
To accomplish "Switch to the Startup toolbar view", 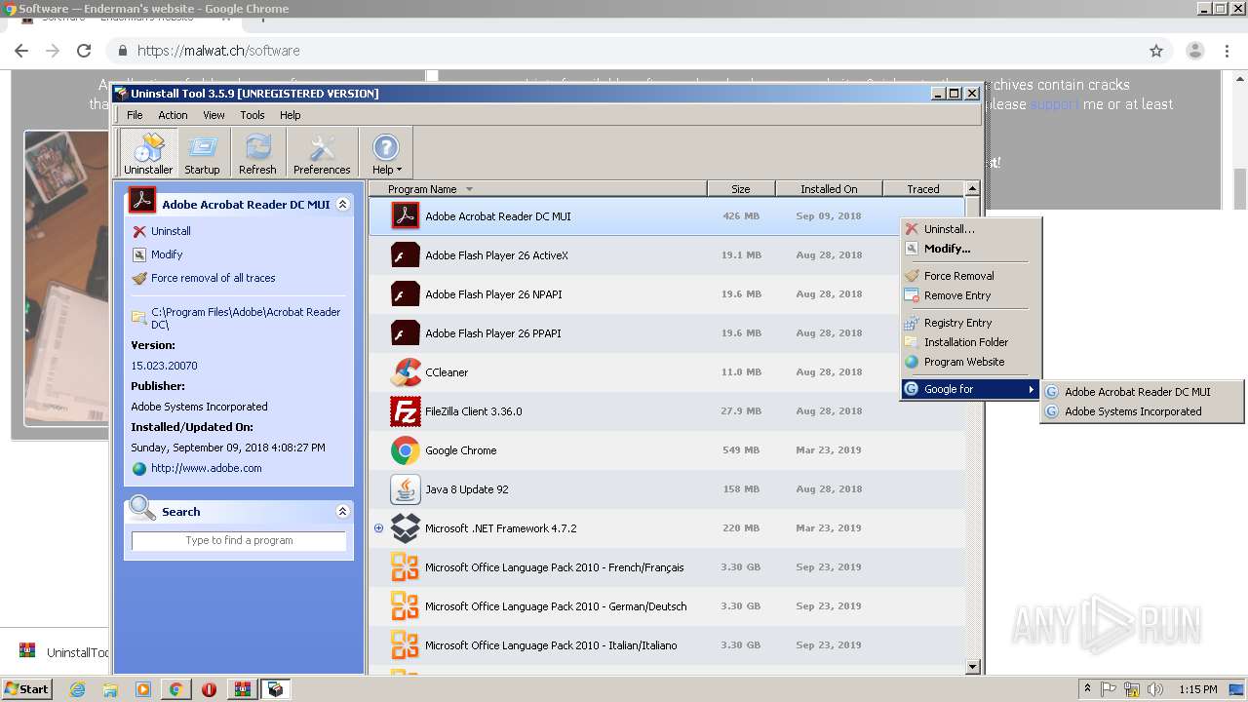I will [x=202, y=153].
